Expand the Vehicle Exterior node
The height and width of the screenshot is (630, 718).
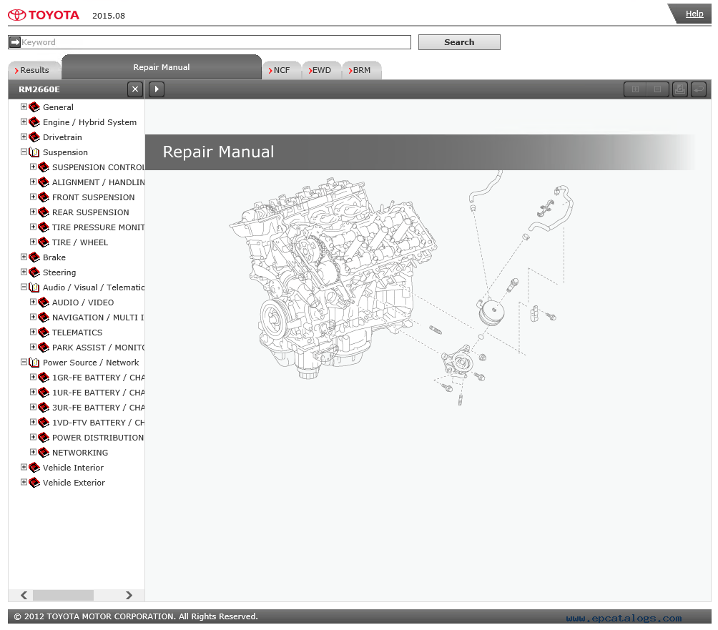tap(24, 482)
